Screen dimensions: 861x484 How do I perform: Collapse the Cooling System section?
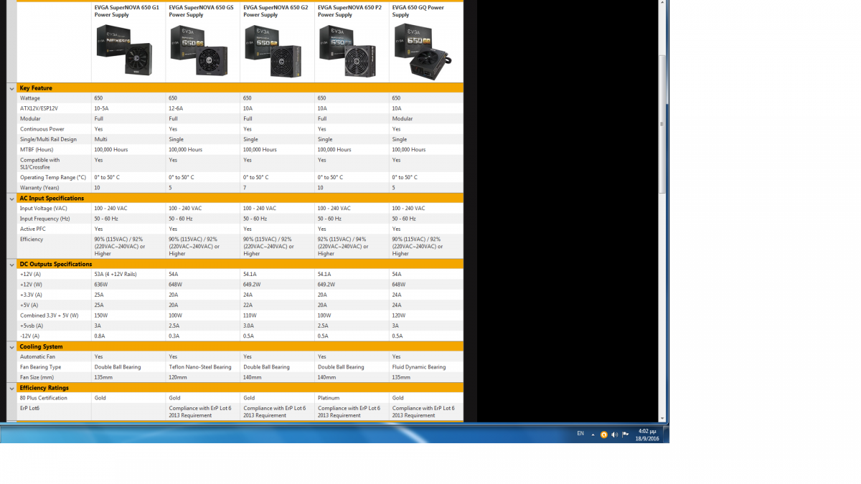(x=12, y=347)
